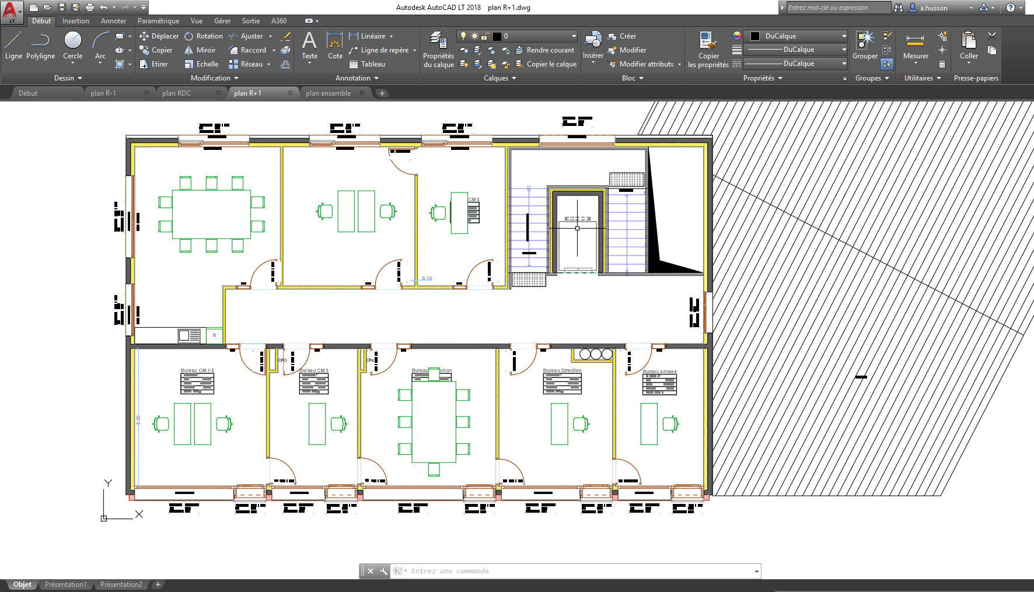Click Modifier attributs button
The width and height of the screenshot is (1034, 592).
[641, 64]
